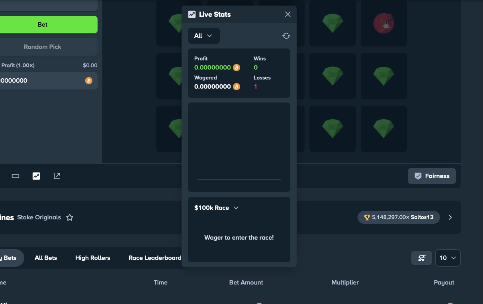Open the Race Leaderboard tab
Screen dimensions: 483x304
pos(154,258)
